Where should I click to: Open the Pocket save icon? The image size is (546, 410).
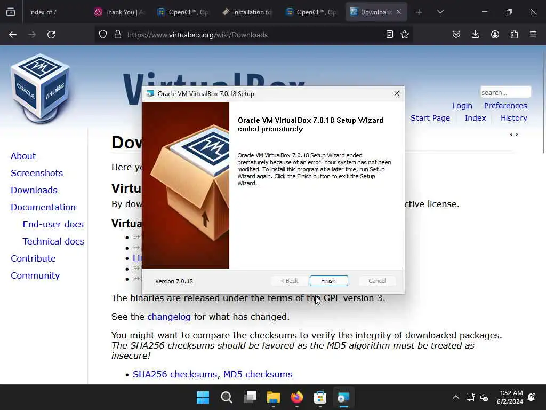(x=456, y=35)
